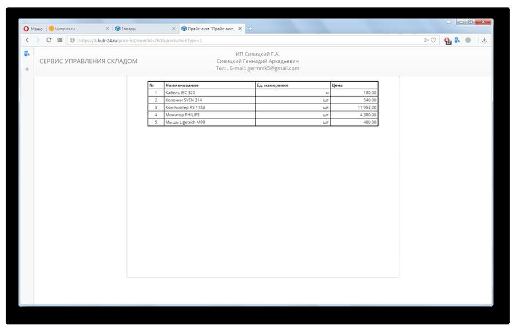Image resolution: width=512 pixels, height=325 pixels.
Task: Click the Наименование column header
Action: tap(209, 85)
